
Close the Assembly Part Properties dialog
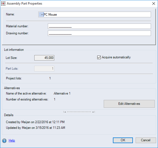click(x=154, y=4)
